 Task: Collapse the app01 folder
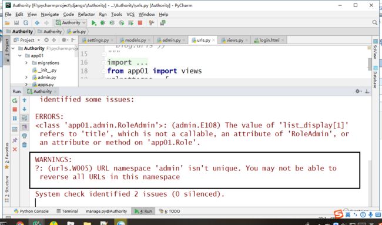tap(20, 56)
